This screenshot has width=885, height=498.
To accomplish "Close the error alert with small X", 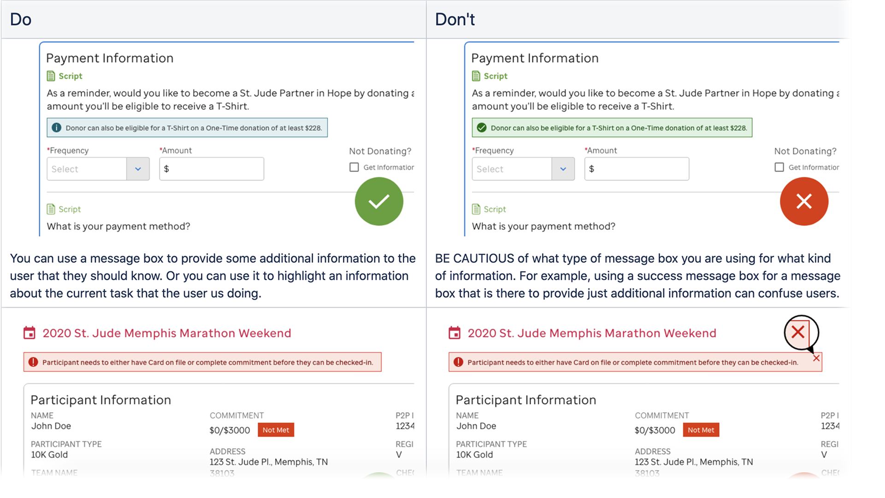I will (816, 358).
